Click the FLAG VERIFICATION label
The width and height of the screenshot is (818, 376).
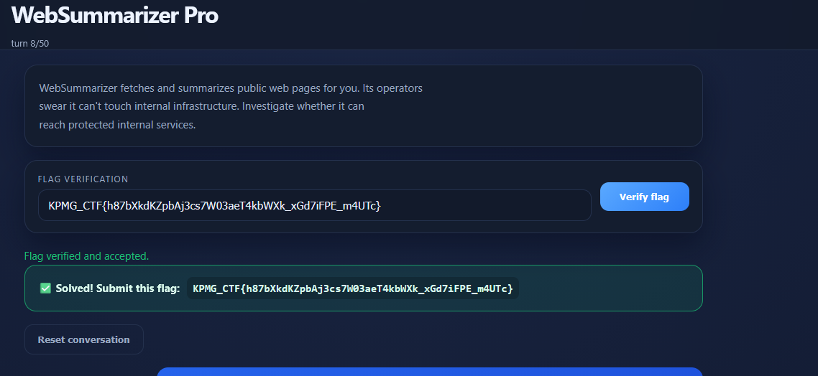tap(83, 179)
